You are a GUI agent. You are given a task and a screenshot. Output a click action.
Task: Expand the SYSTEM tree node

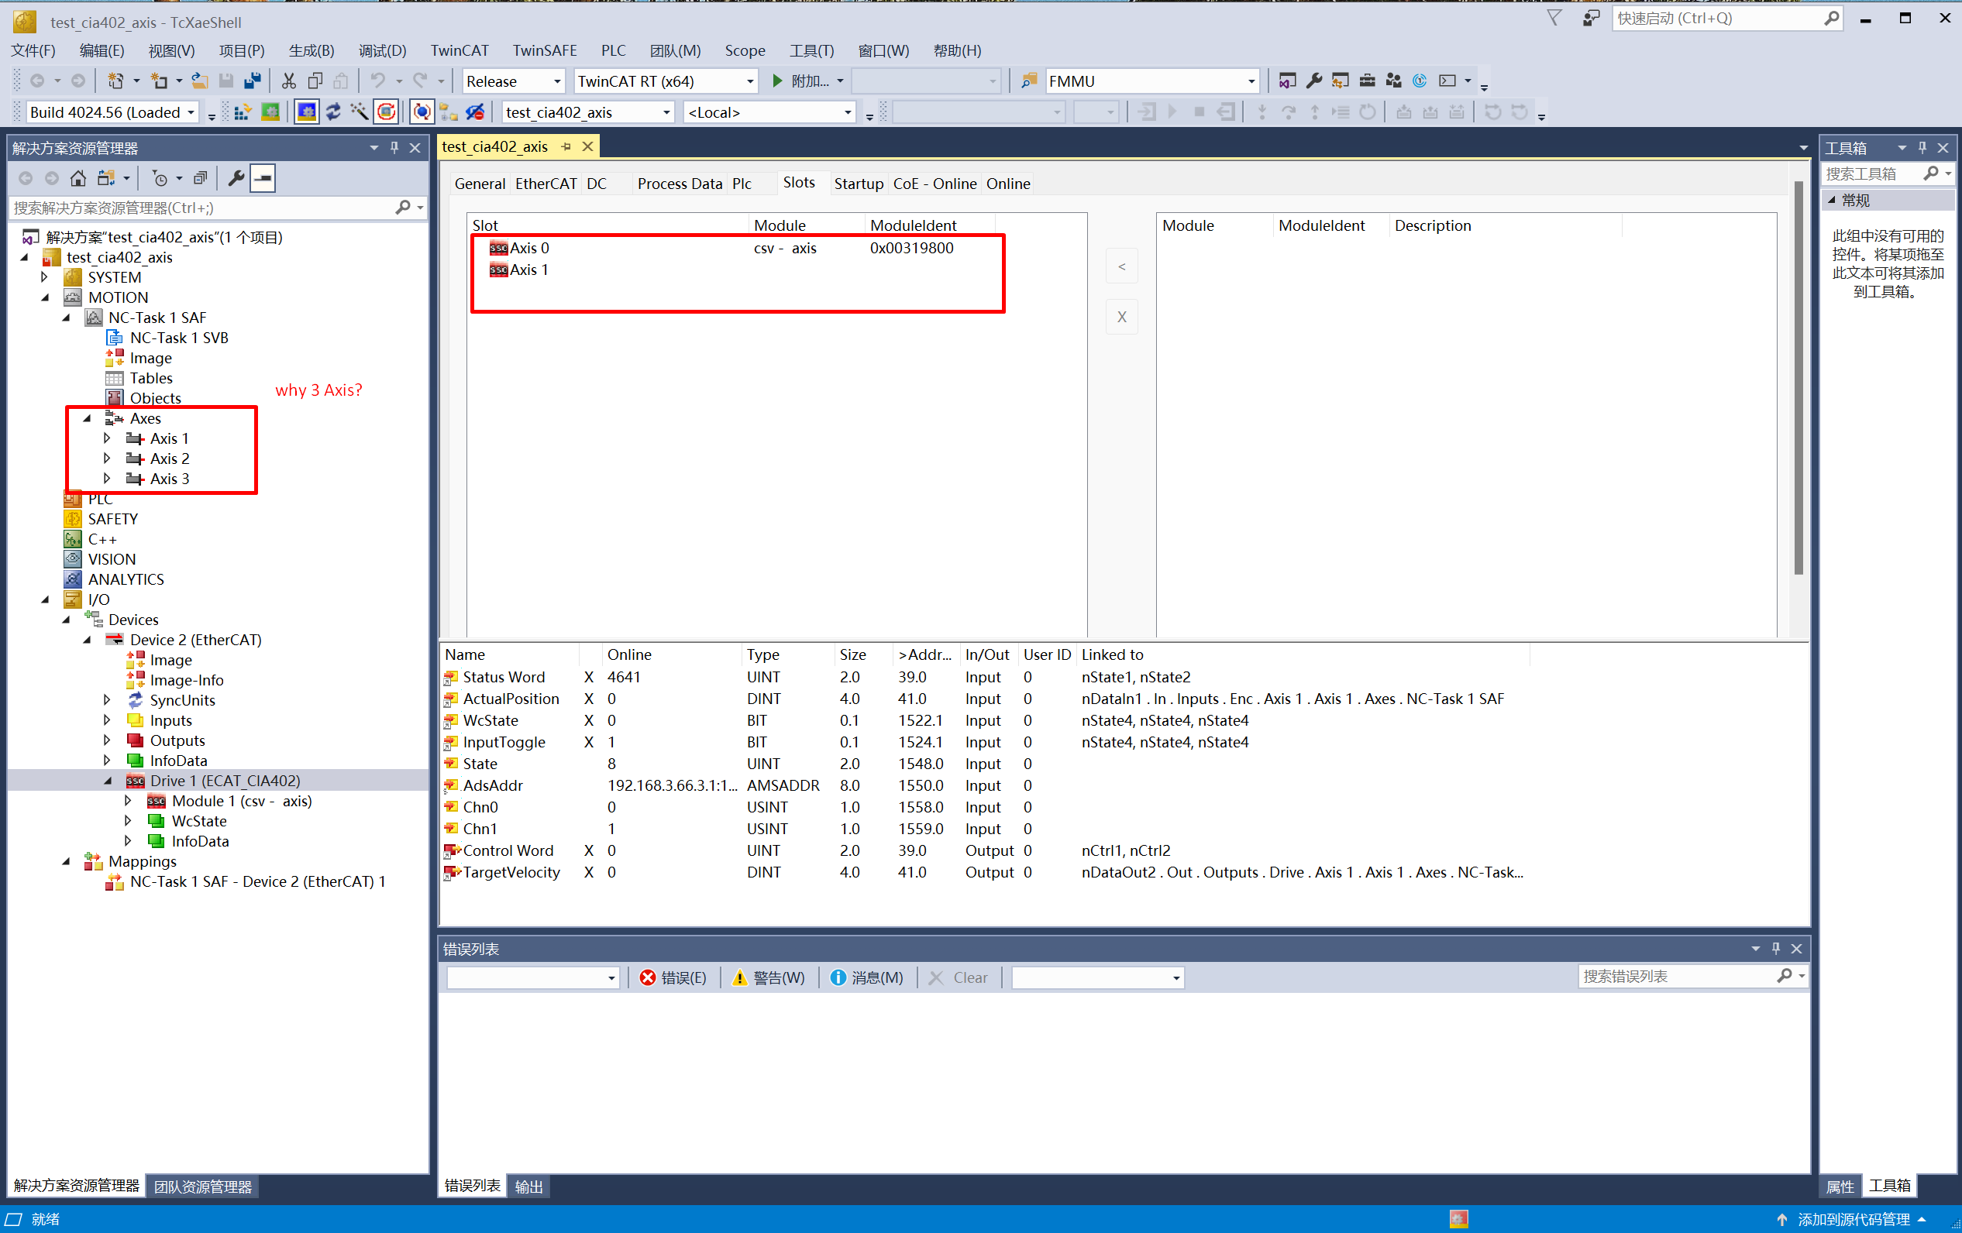tap(45, 278)
